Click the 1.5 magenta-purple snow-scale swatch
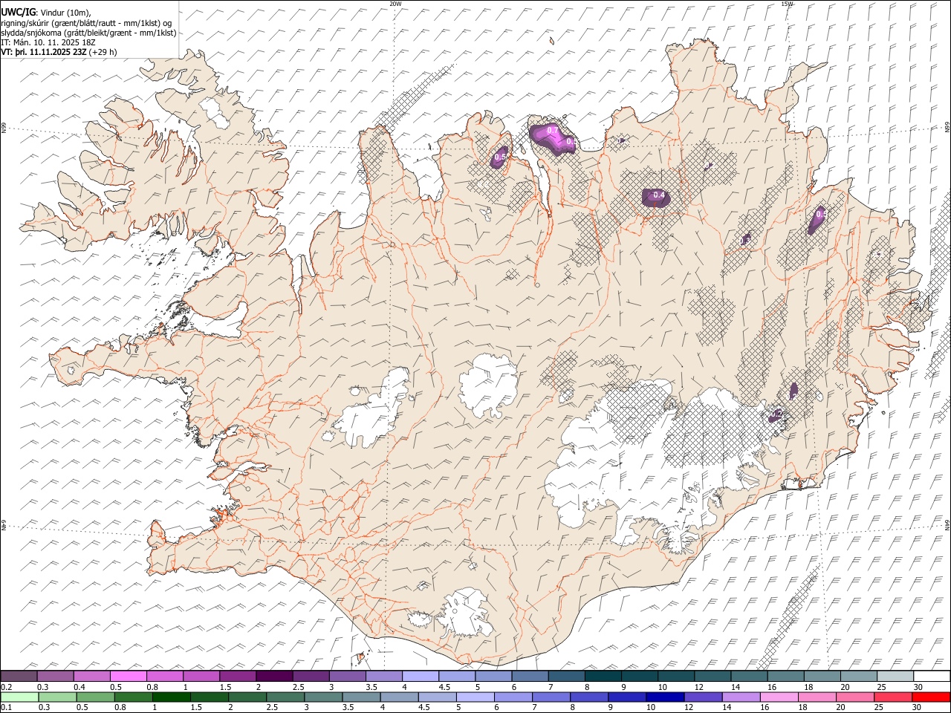951x713 pixels. pyautogui.click(x=237, y=676)
